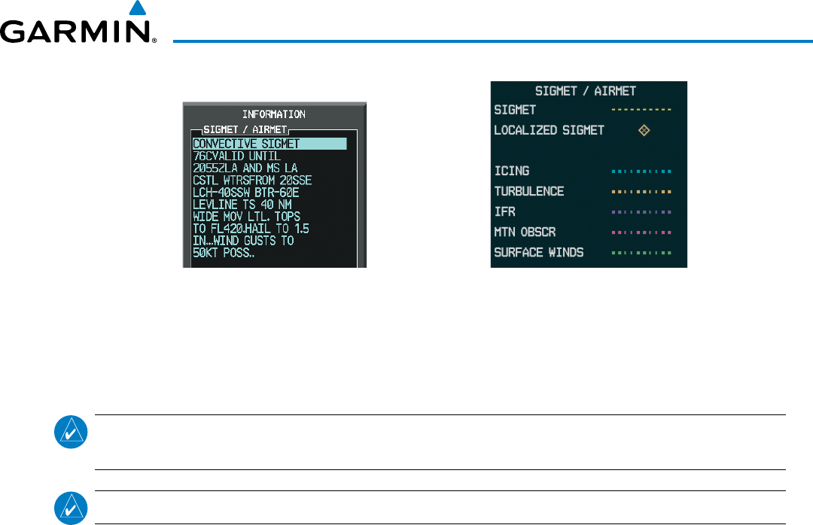Select the highlighted CONVECTIVE SIGMET line
Screen dimensions: 813x525
[269, 144]
